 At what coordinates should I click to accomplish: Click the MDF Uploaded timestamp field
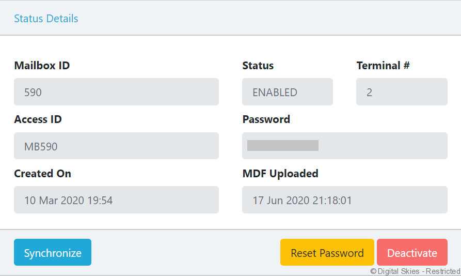344,200
